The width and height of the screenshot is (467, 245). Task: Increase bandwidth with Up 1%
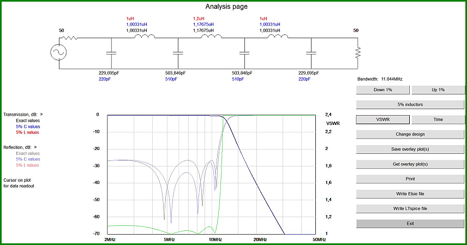pyautogui.click(x=438, y=89)
